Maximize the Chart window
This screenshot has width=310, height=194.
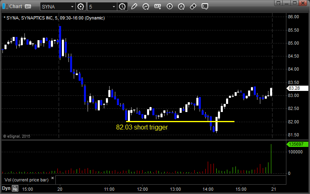[x=295, y=3]
